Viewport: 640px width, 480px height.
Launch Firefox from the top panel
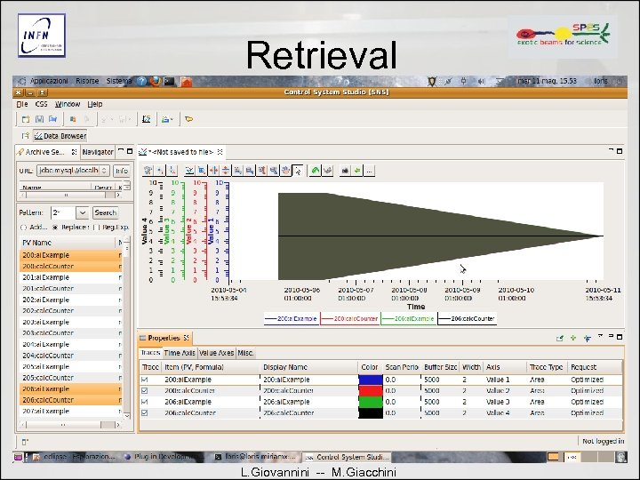pos(155,81)
